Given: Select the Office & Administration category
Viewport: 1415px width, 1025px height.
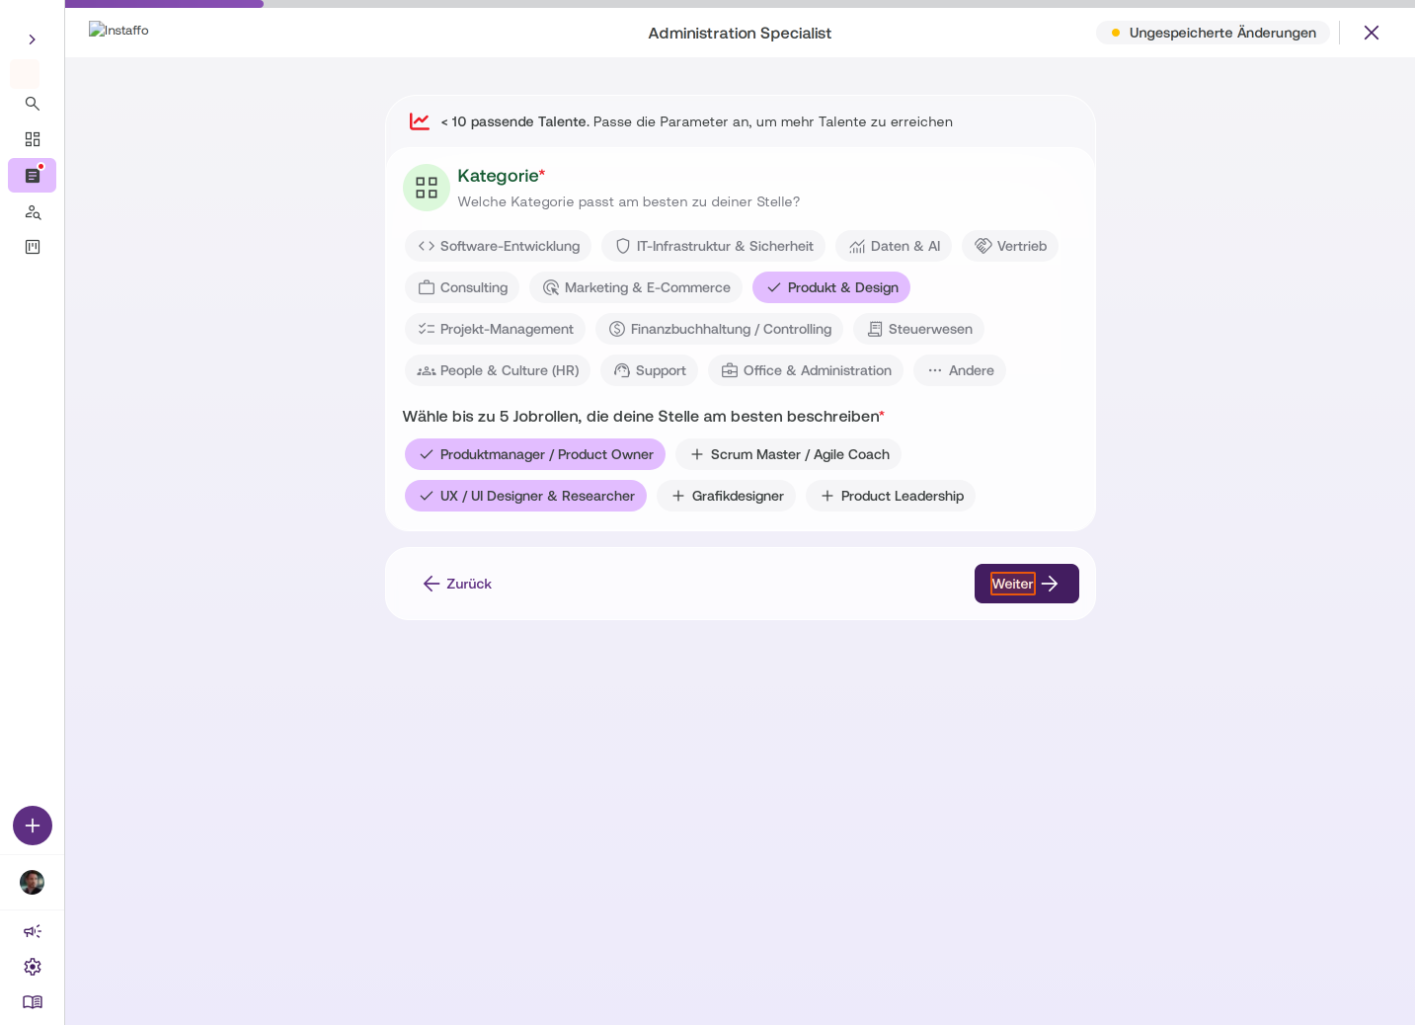Looking at the screenshot, I should tap(806, 370).
